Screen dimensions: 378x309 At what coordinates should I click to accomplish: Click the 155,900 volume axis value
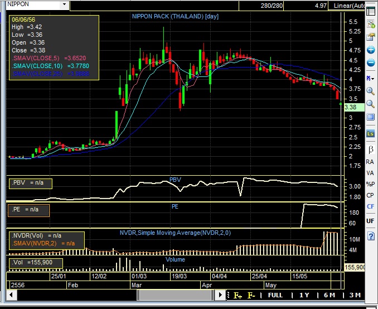tap(355, 267)
